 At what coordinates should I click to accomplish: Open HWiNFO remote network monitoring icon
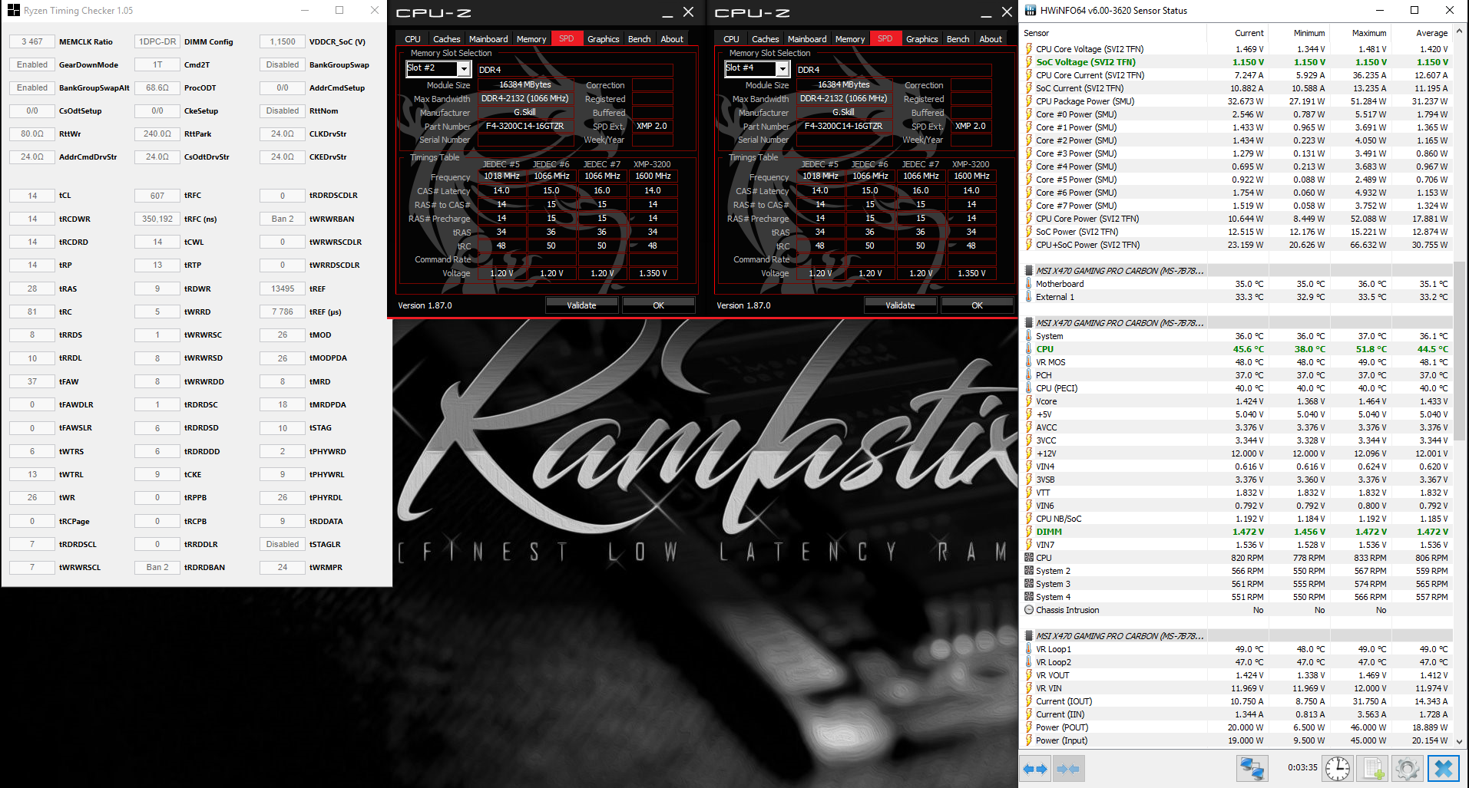[x=1252, y=769]
